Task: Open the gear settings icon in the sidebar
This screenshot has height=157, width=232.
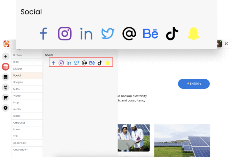Action: click(x=6, y=108)
